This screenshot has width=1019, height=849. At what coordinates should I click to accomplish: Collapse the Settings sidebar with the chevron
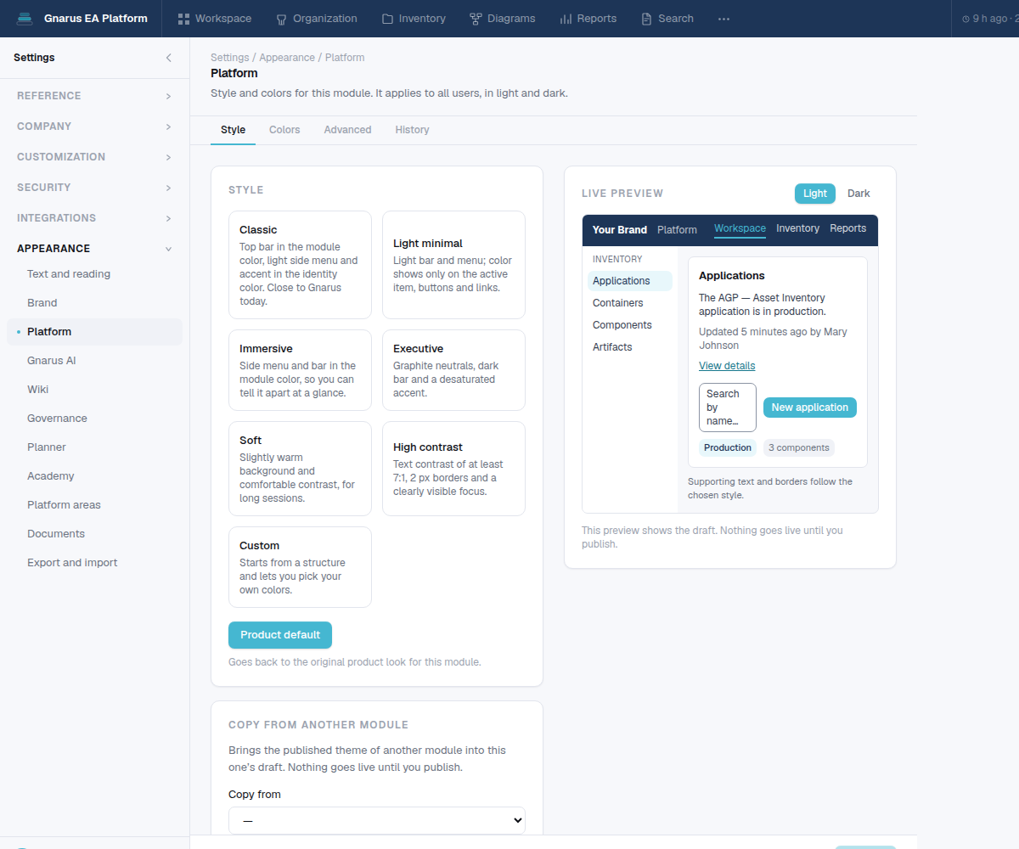tap(168, 58)
